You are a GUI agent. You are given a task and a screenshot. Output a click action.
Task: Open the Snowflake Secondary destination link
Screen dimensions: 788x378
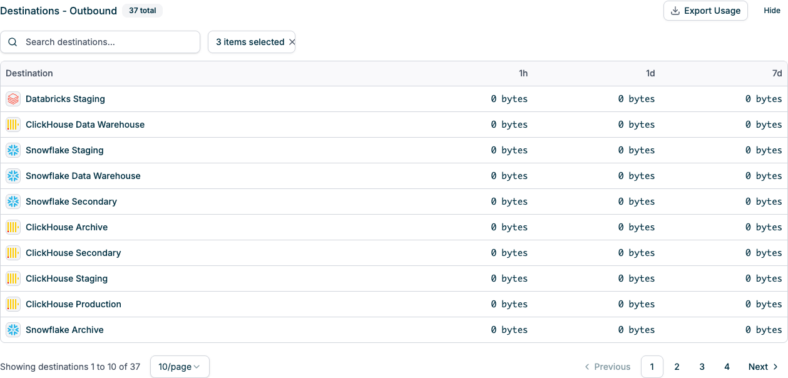[71, 202]
